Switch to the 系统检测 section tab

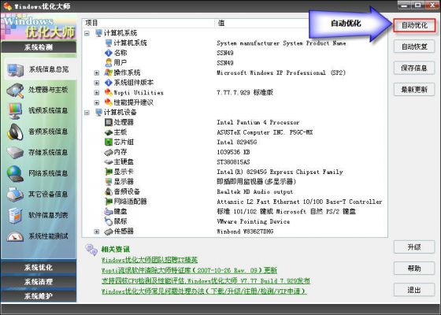tap(39, 47)
